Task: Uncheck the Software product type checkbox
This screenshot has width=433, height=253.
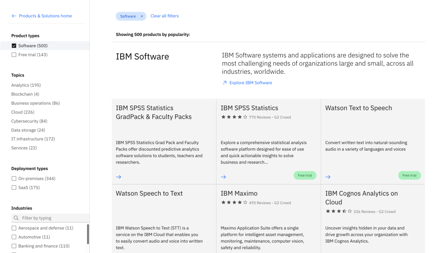Action: [x=14, y=46]
